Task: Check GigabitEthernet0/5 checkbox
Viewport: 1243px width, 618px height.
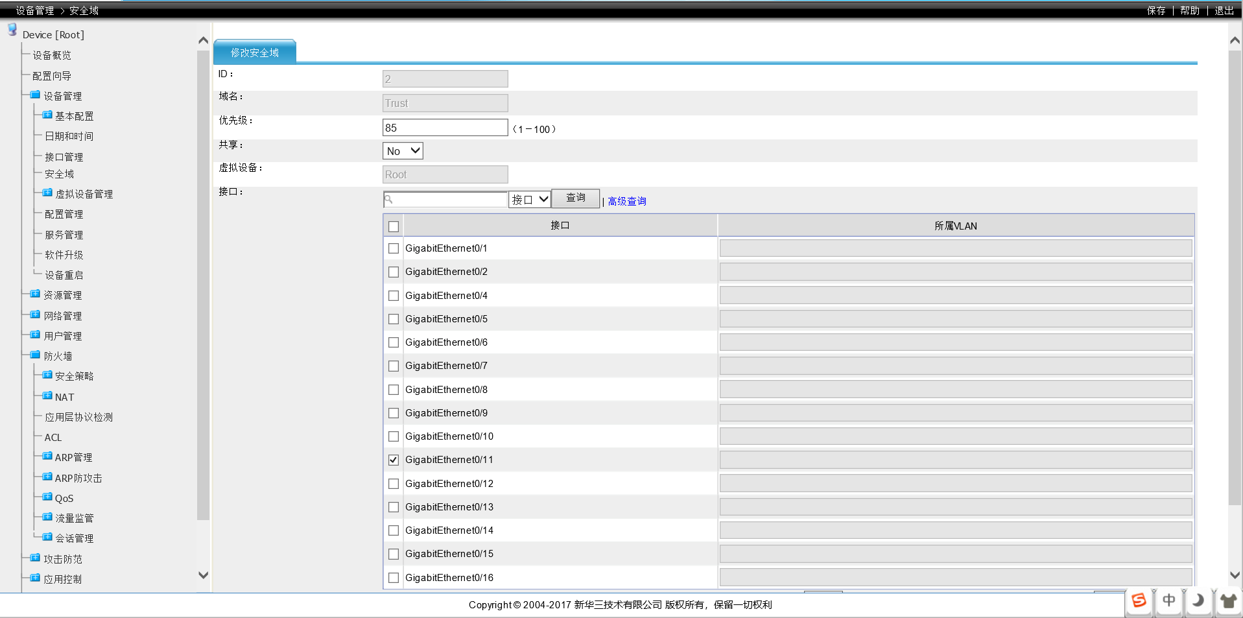Action: (x=394, y=319)
